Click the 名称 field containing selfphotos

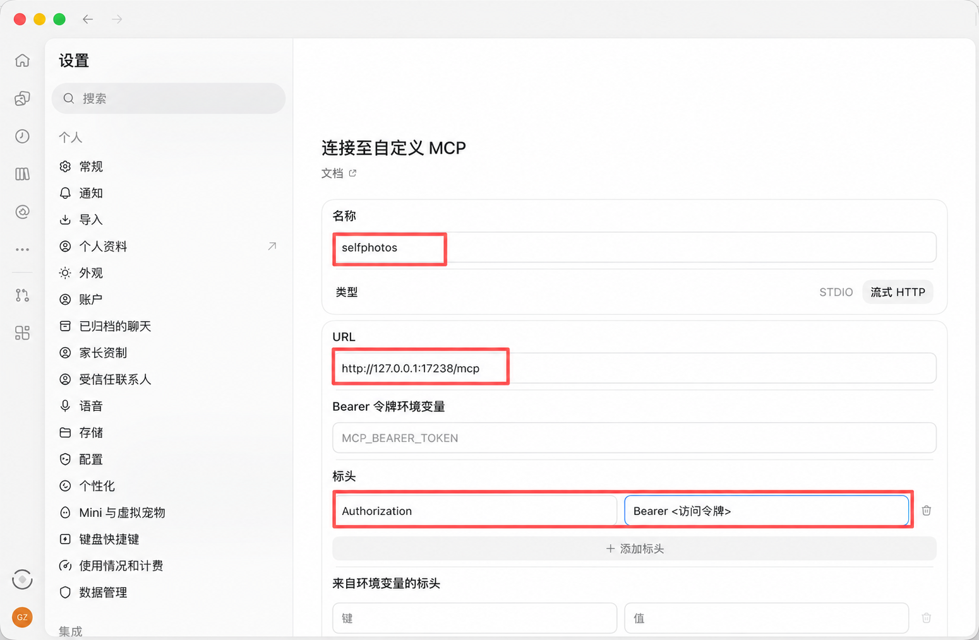634,247
